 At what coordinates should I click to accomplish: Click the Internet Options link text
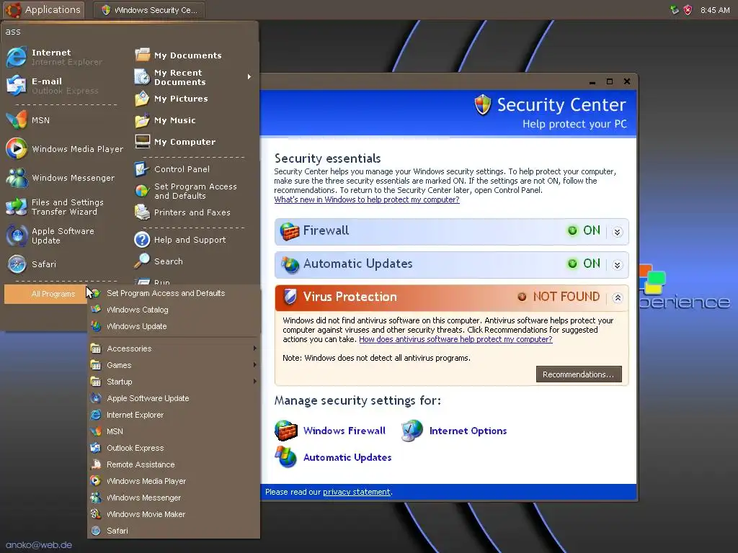pos(468,431)
